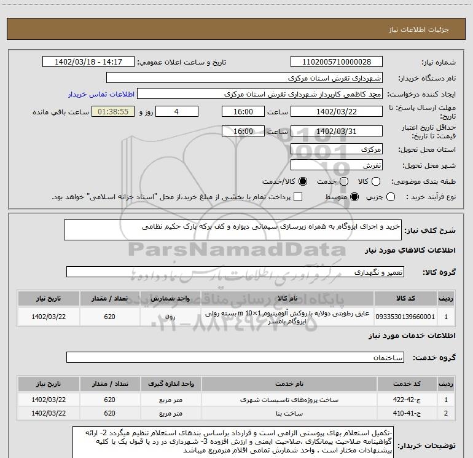Click the request creator field

point(260,94)
